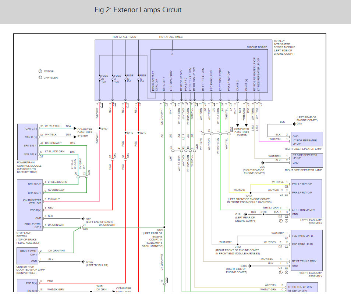The width and height of the screenshot is (351, 297).
Task: Click the 'RT RR TRN LP DRV' box label
Action: click(300, 287)
